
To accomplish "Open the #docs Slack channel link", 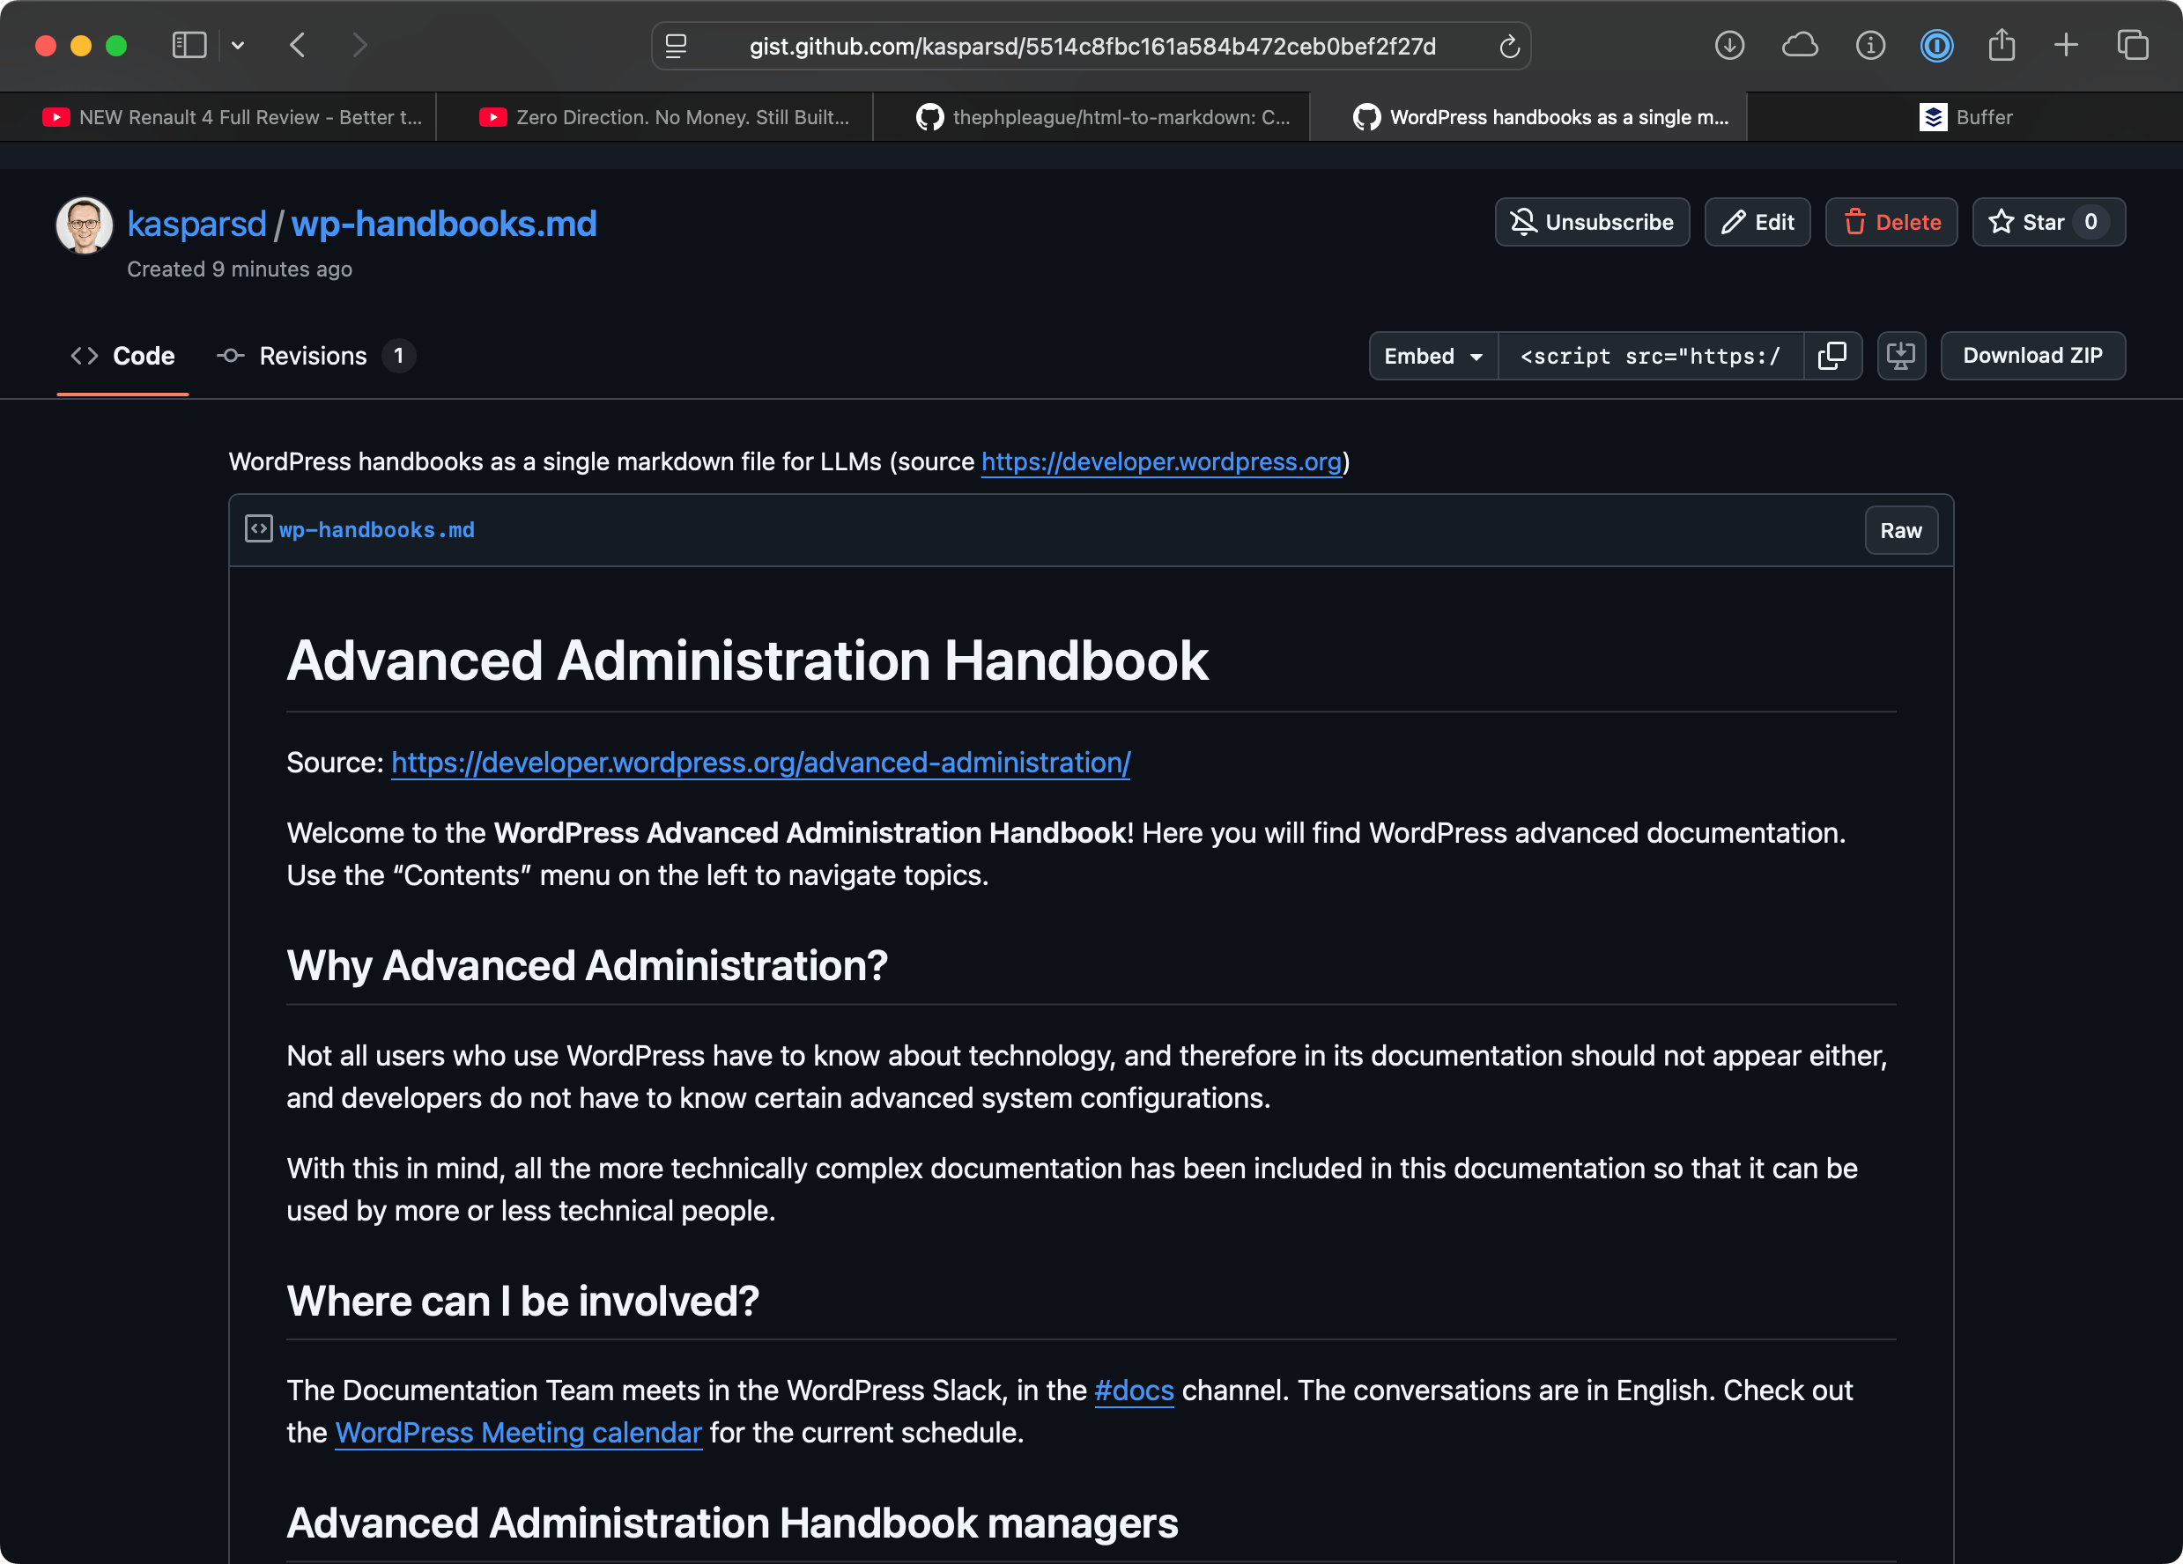I will tap(1134, 1391).
